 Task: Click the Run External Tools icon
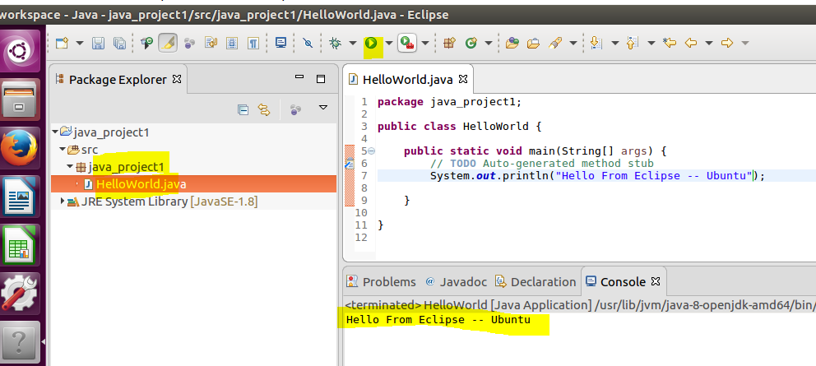pos(406,44)
